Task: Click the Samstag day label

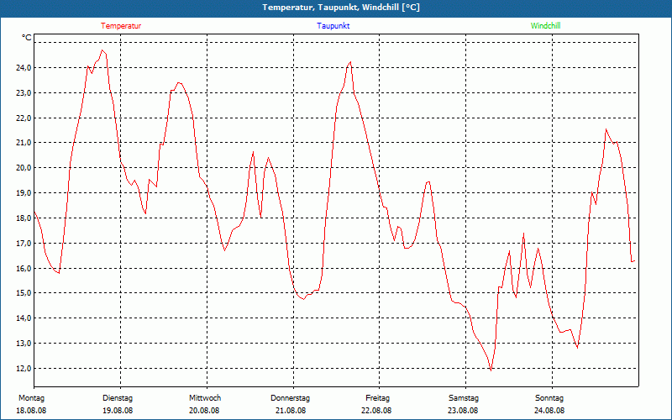Action: [464, 398]
